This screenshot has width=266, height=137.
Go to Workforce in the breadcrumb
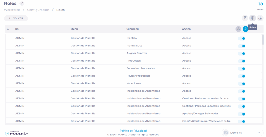(12, 10)
